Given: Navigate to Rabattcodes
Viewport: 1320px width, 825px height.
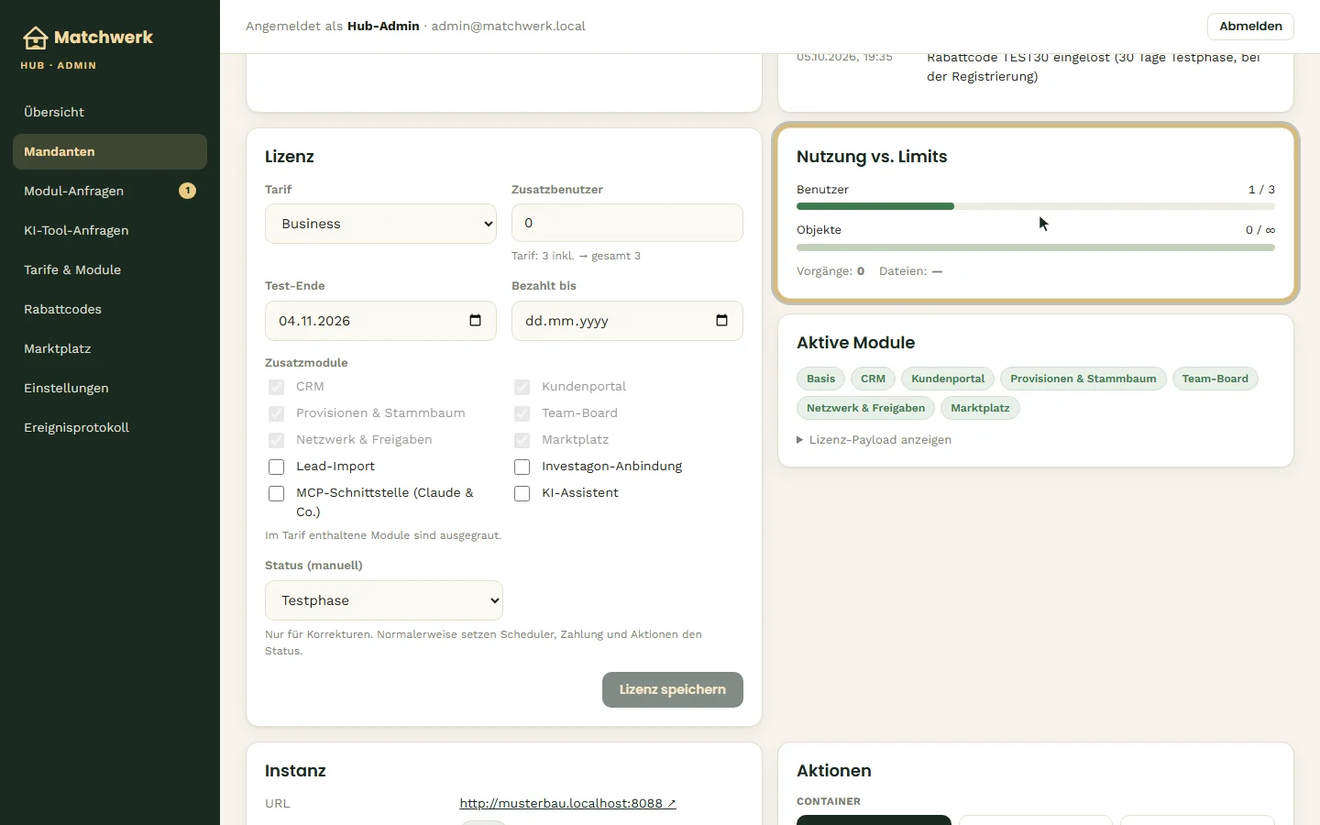Looking at the screenshot, I should (x=110, y=309).
